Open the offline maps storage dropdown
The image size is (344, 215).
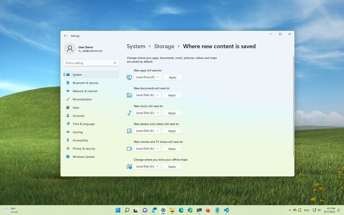(x=147, y=166)
